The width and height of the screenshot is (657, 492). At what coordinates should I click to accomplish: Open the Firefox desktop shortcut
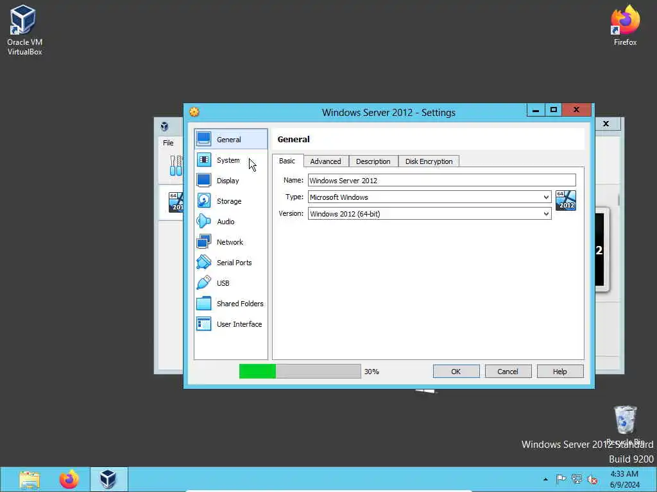pyautogui.click(x=625, y=25)
